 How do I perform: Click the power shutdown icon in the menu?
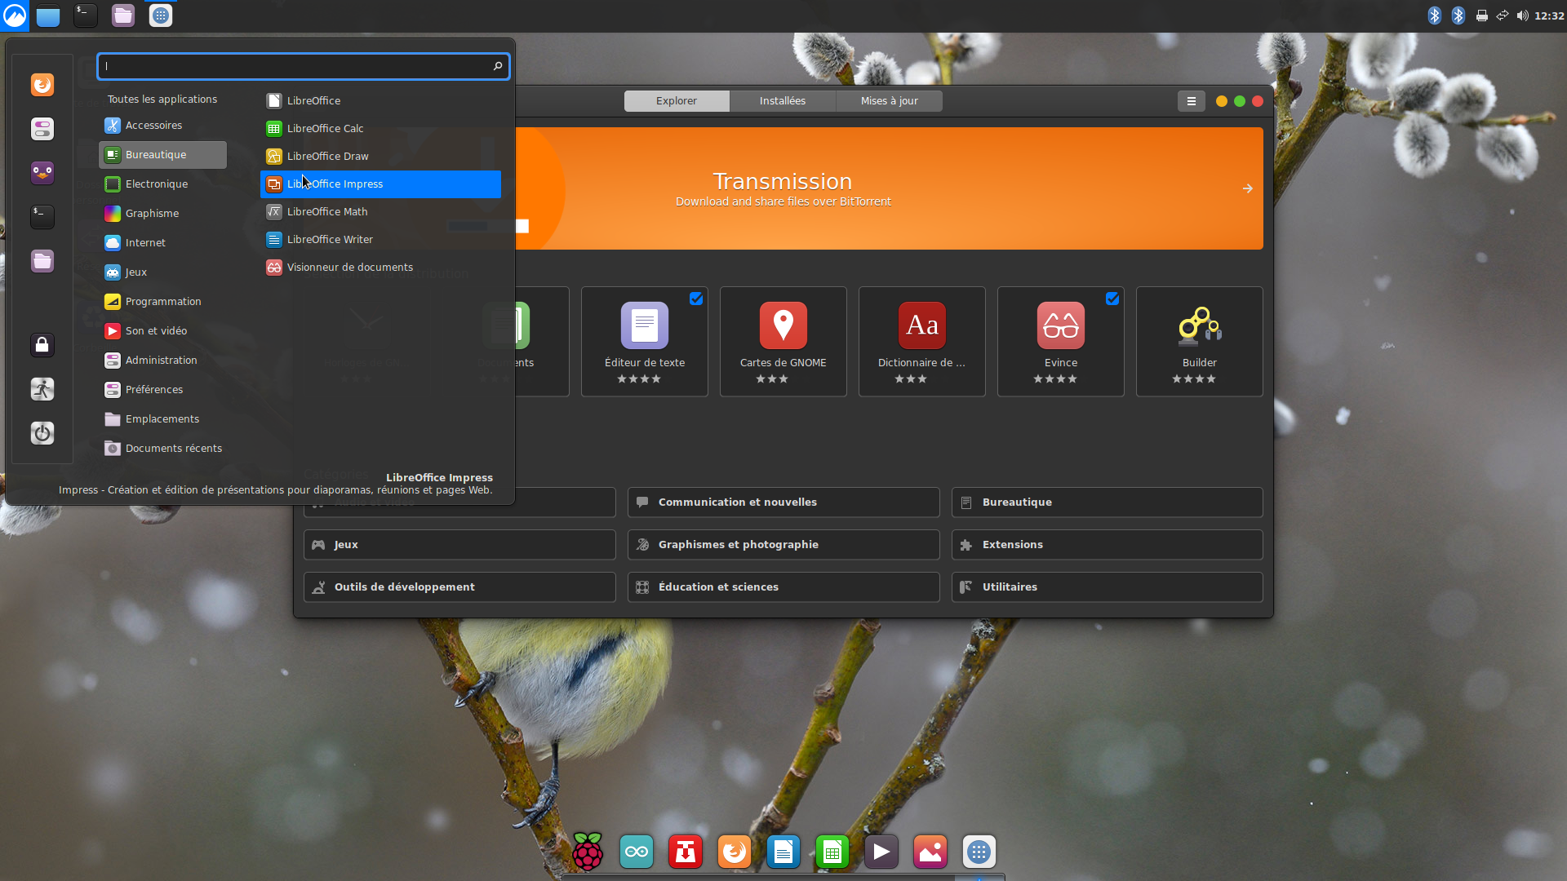42,433
